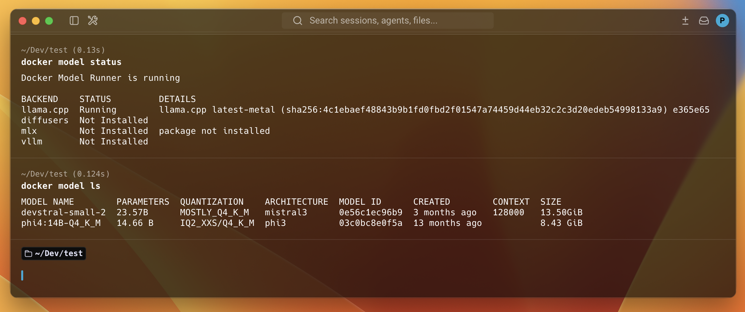Screen dimensions: 745x312
Task: Click the 'MODEL NAME' column header
Action: coord(48,202)
